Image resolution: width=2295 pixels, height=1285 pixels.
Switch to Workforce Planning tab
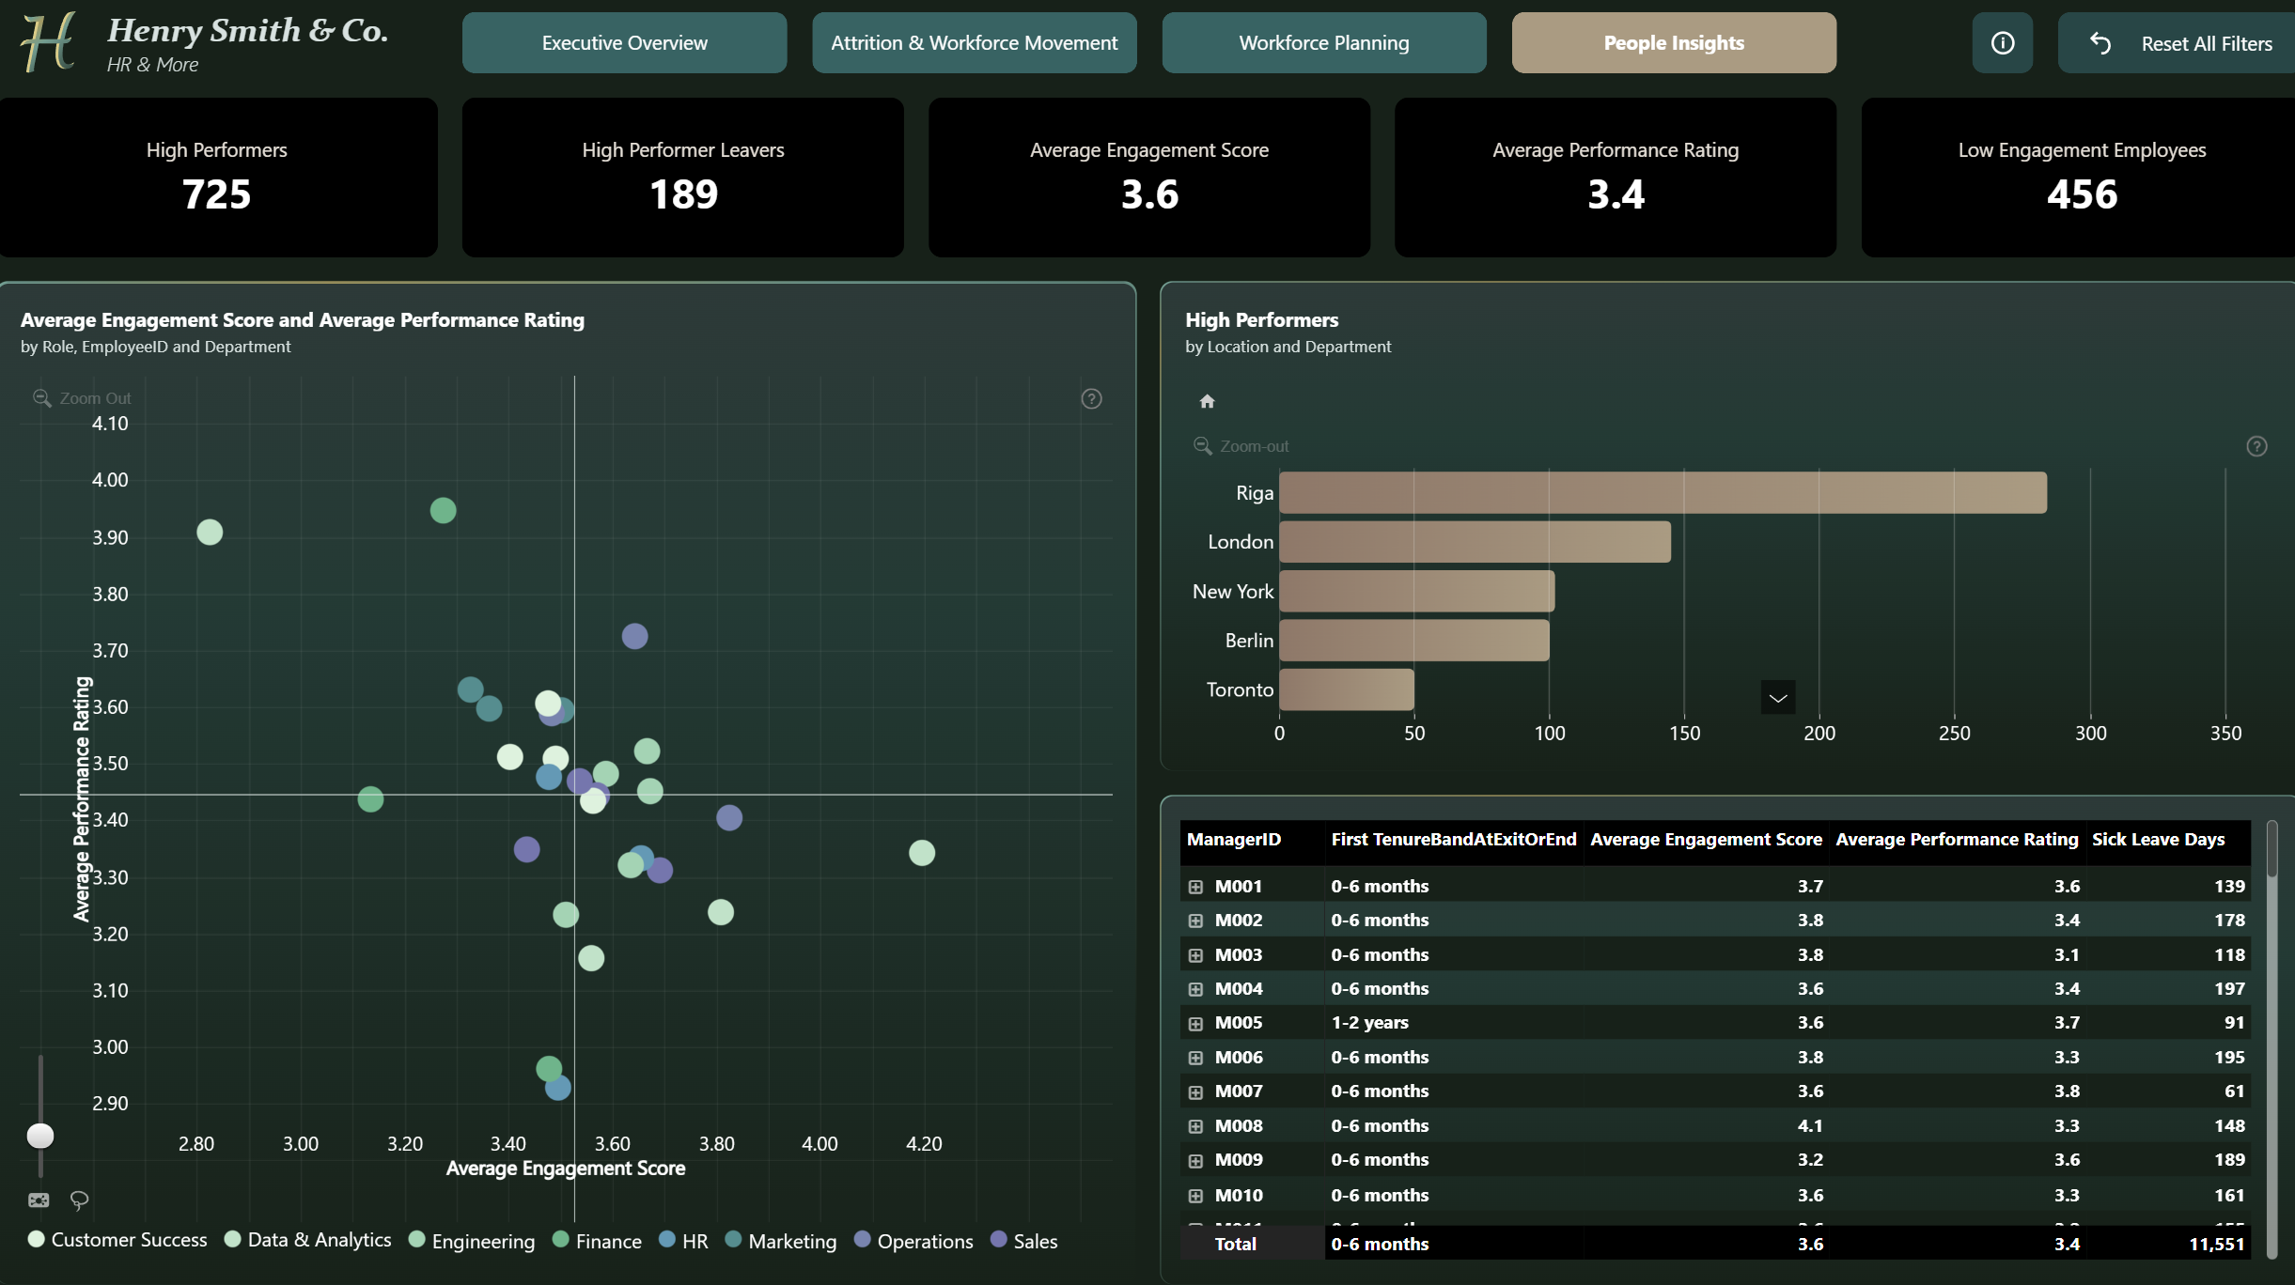(x=1324, y=43)
